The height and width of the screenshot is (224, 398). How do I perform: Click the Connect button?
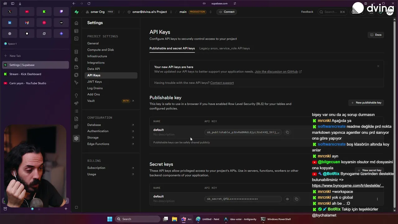pyautogui.click(x=227, y=12)
